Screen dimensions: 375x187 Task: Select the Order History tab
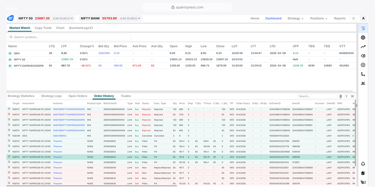point(104,96)
